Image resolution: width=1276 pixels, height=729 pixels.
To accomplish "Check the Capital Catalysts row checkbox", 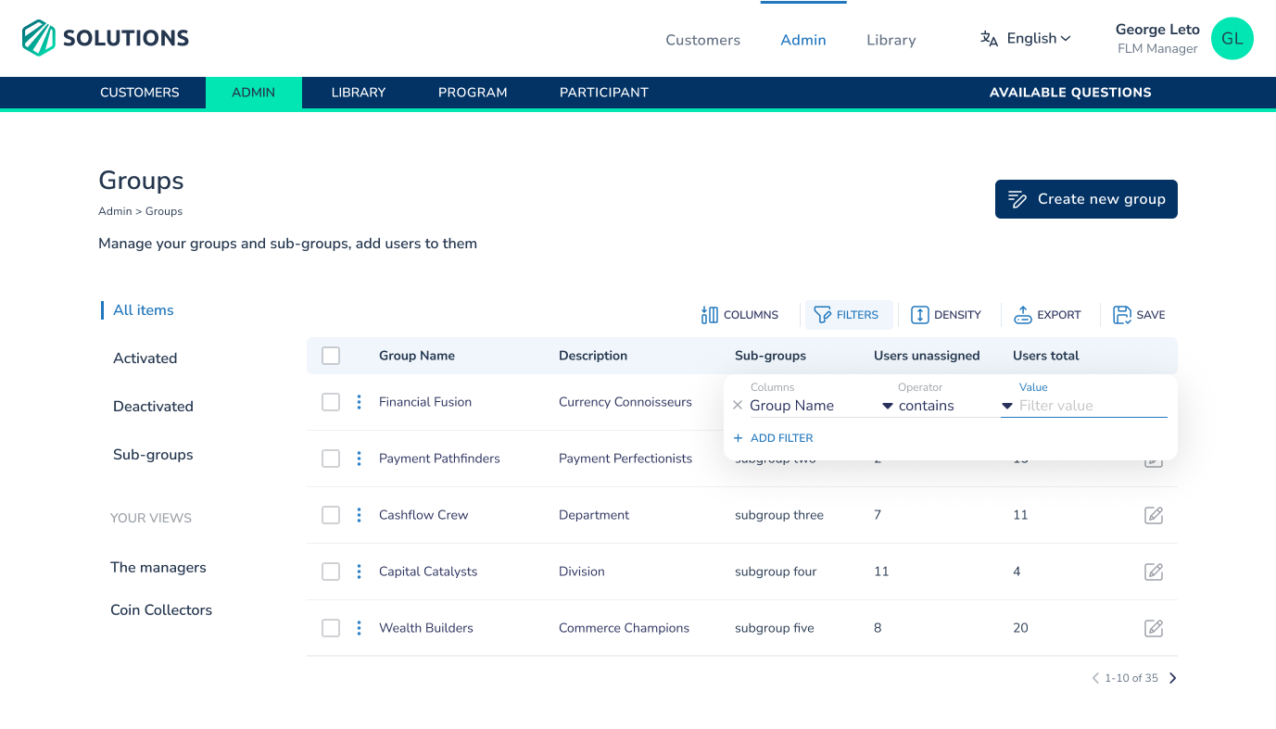I will coord(331,572).
